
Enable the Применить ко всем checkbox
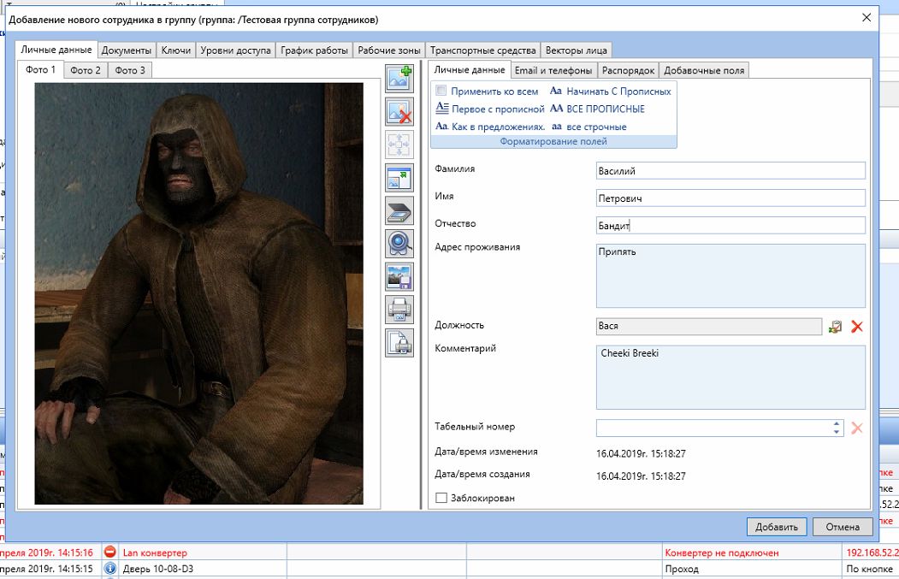[441, 91]
